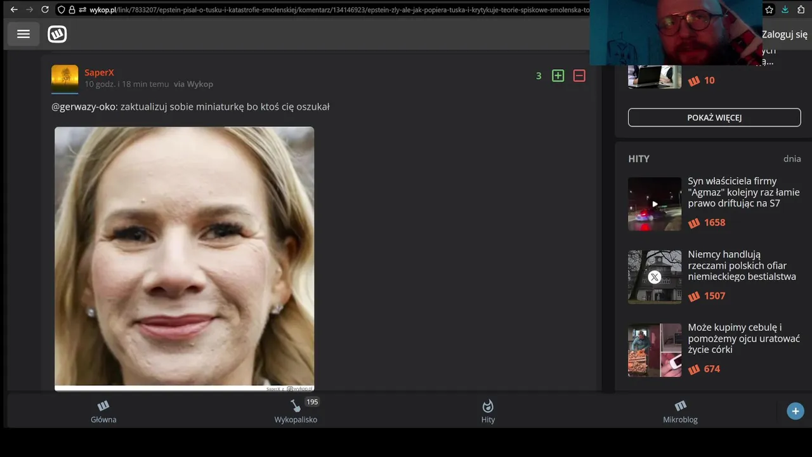This screenshot has height=457, width=812.
Task: Open link Może kupimy cebulę i pomożemy
Action: coord(743,338)
